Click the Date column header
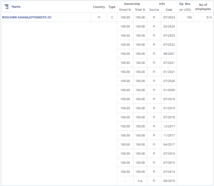The width and height of the screenshot is (214, 186). (x=169, y=10)
